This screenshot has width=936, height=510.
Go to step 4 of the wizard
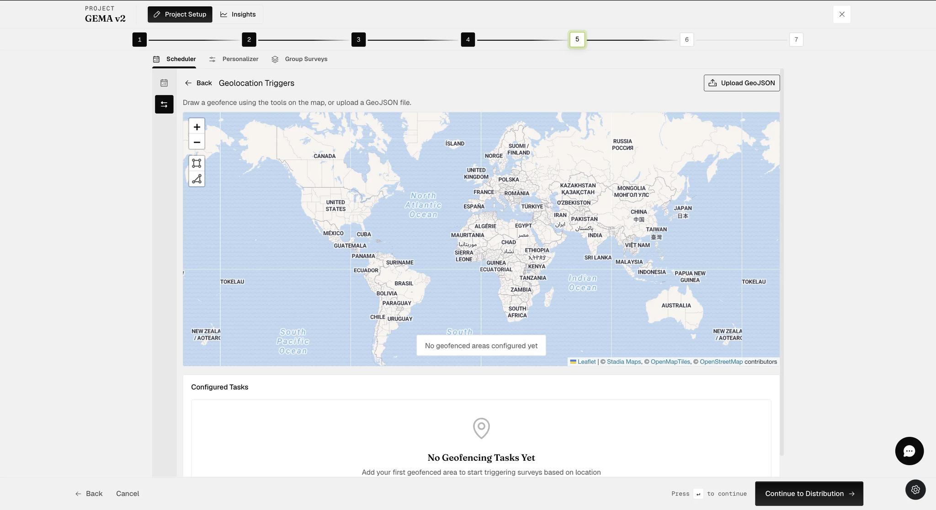point(468,40)
